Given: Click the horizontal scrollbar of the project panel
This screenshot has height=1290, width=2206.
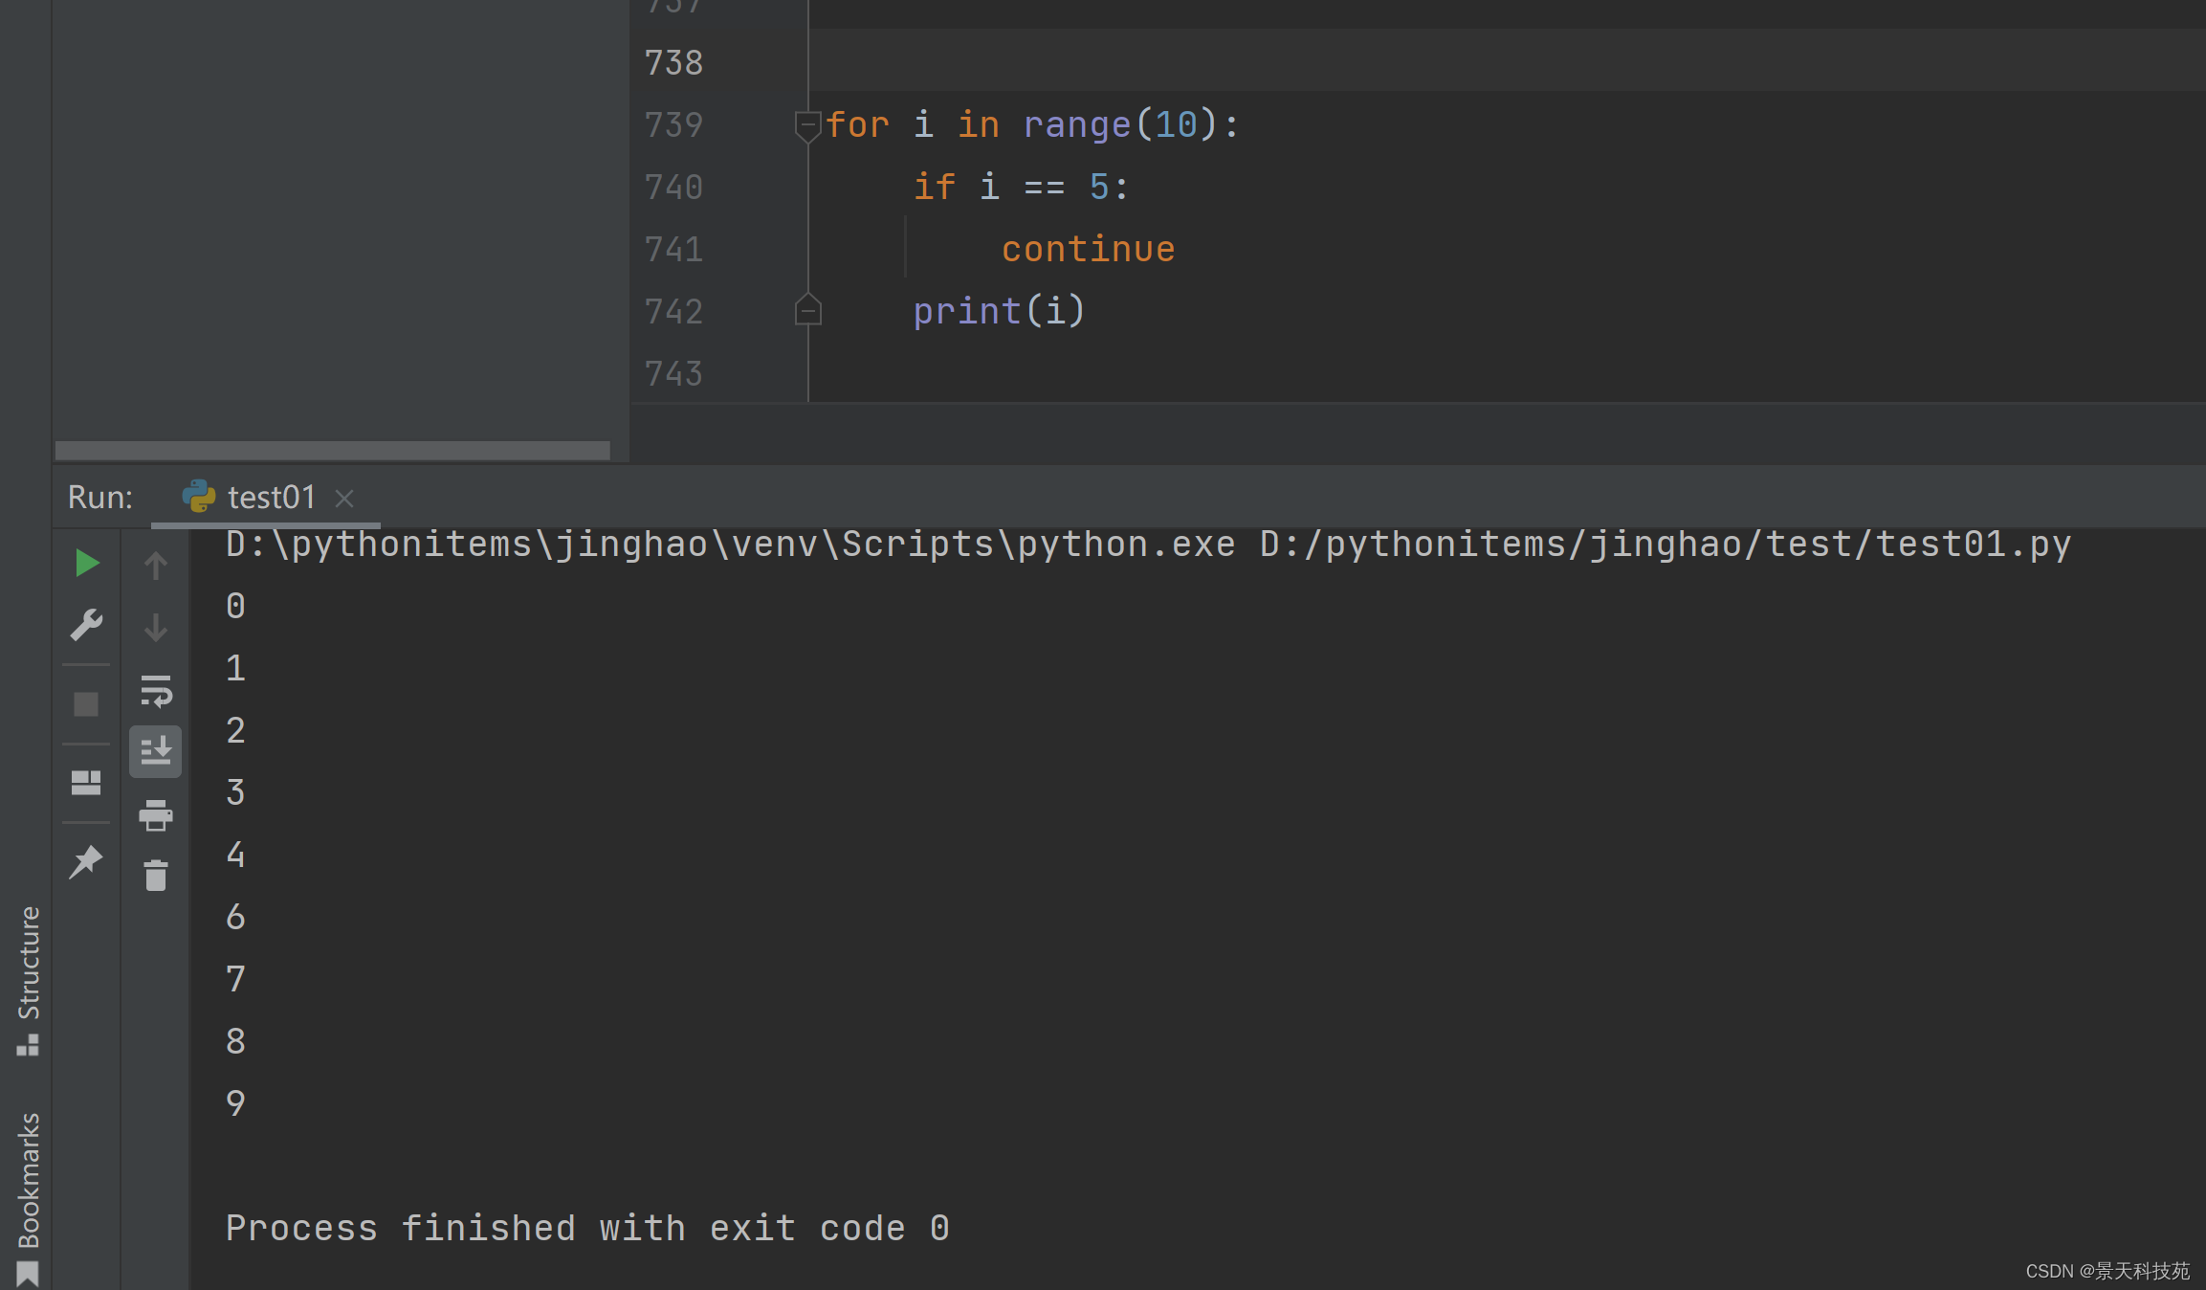Looking at the screenshot, I should point(333,451).
